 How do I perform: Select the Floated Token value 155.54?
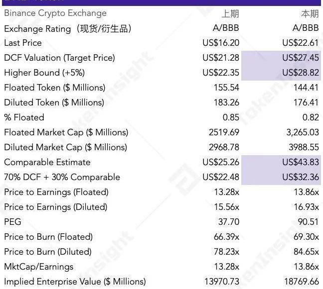pos(228,88)
